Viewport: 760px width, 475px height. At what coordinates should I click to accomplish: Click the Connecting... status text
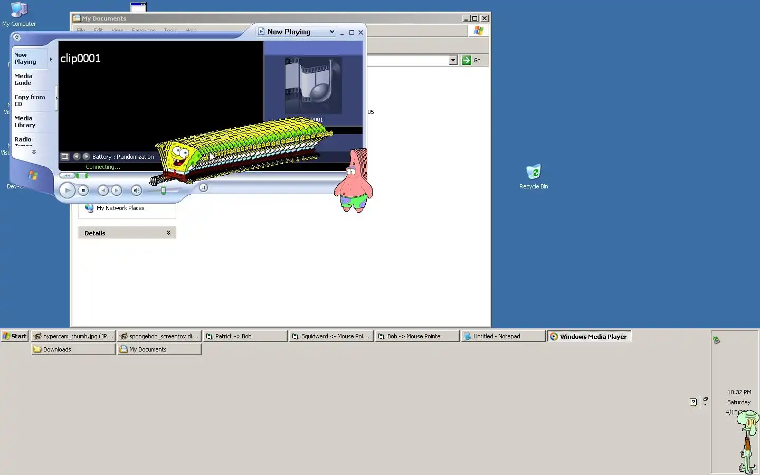pos(103,167)
